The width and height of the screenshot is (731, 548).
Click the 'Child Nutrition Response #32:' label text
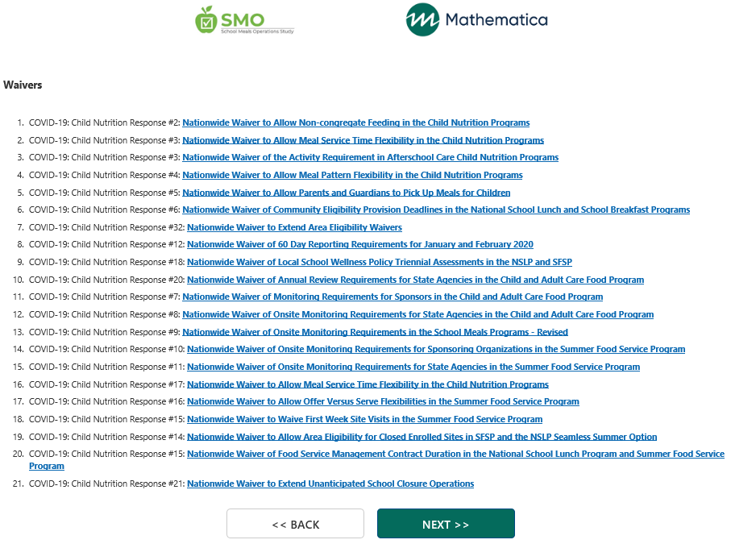click(128, 227)
